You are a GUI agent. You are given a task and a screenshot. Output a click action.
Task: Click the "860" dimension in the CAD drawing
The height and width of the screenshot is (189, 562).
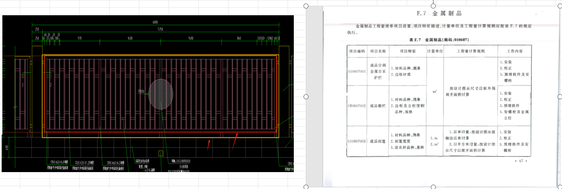pos(239,38)
